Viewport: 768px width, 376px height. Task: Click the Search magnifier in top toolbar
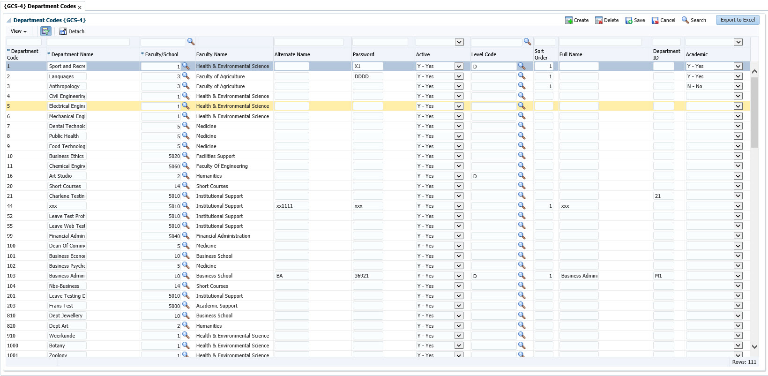point(685,20)
